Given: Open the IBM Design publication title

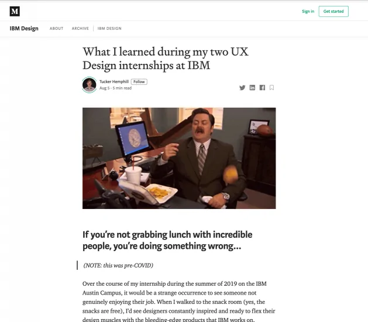Looking at the screenshot, I should pyautogui.click(x=24, y=29).
